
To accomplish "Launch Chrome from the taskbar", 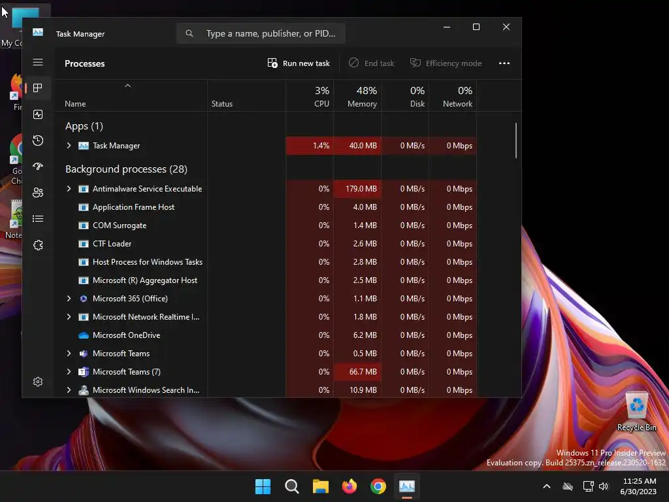I will tap(378, 486).
